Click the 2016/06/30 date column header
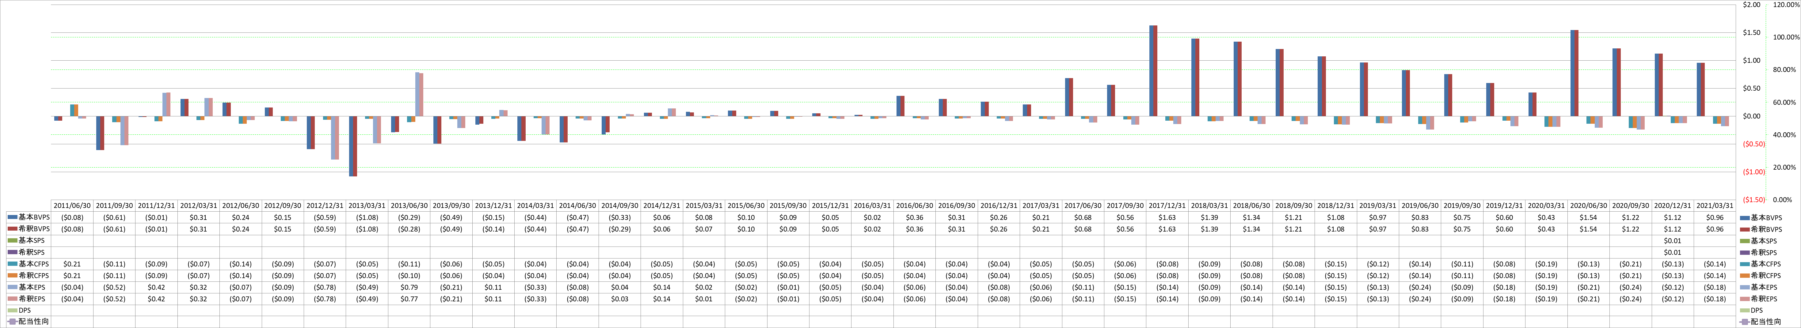Image resolution: width=1801 pixels, height=328 pixels. [915, 206]
